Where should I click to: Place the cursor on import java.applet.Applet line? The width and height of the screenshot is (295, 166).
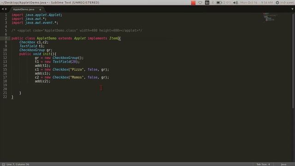point(37,15)
